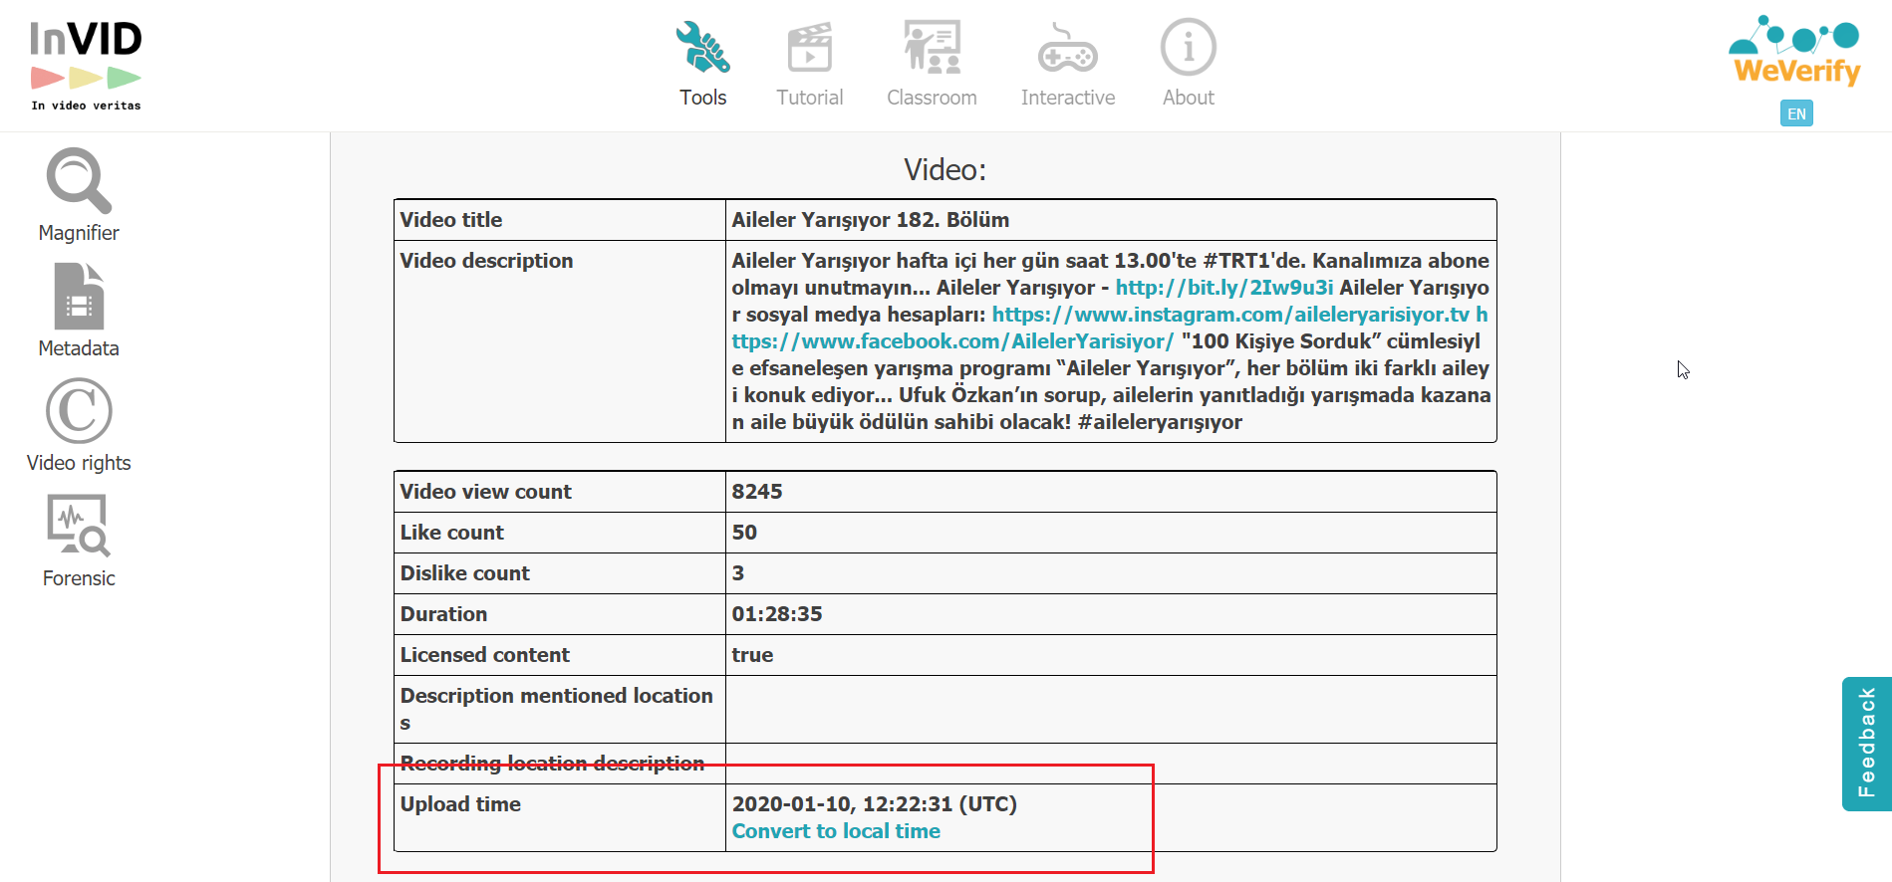1892x882 pixels.
Task: Select the like count value 50
Action: 744,533
